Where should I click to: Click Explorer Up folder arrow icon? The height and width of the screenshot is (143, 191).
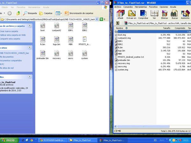(18, 13)
